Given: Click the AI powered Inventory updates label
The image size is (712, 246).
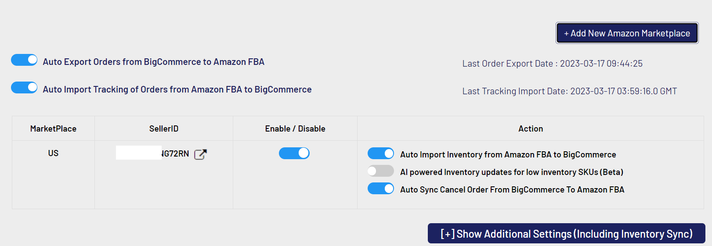Looking at the screenshot, I should (x=512, y=172).
